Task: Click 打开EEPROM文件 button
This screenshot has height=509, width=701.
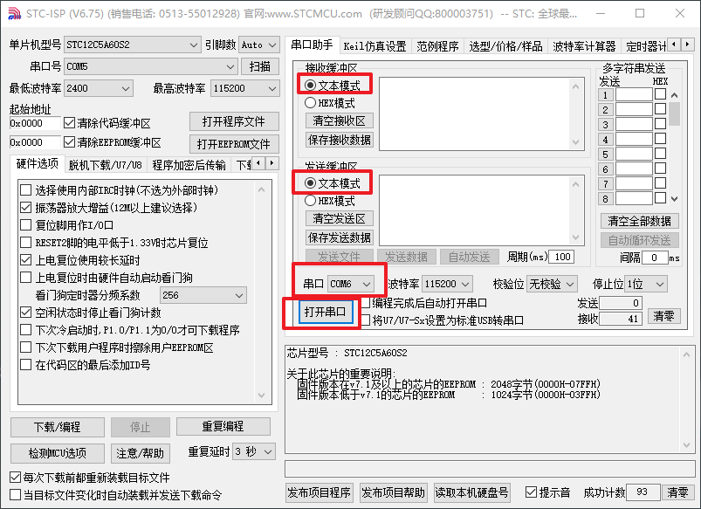Action: point(234,144)
